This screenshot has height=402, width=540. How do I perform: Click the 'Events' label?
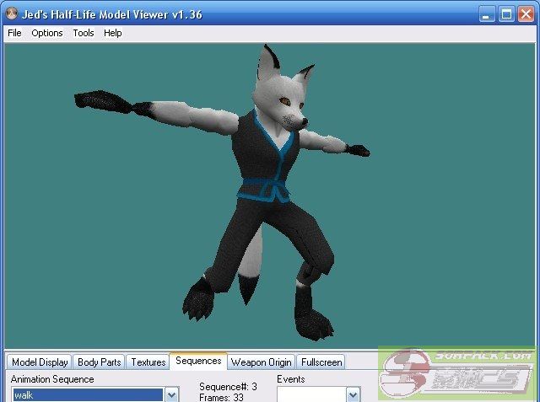point(291,379)
